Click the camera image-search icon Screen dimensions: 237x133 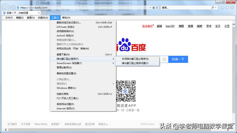[x=164, y=59]
